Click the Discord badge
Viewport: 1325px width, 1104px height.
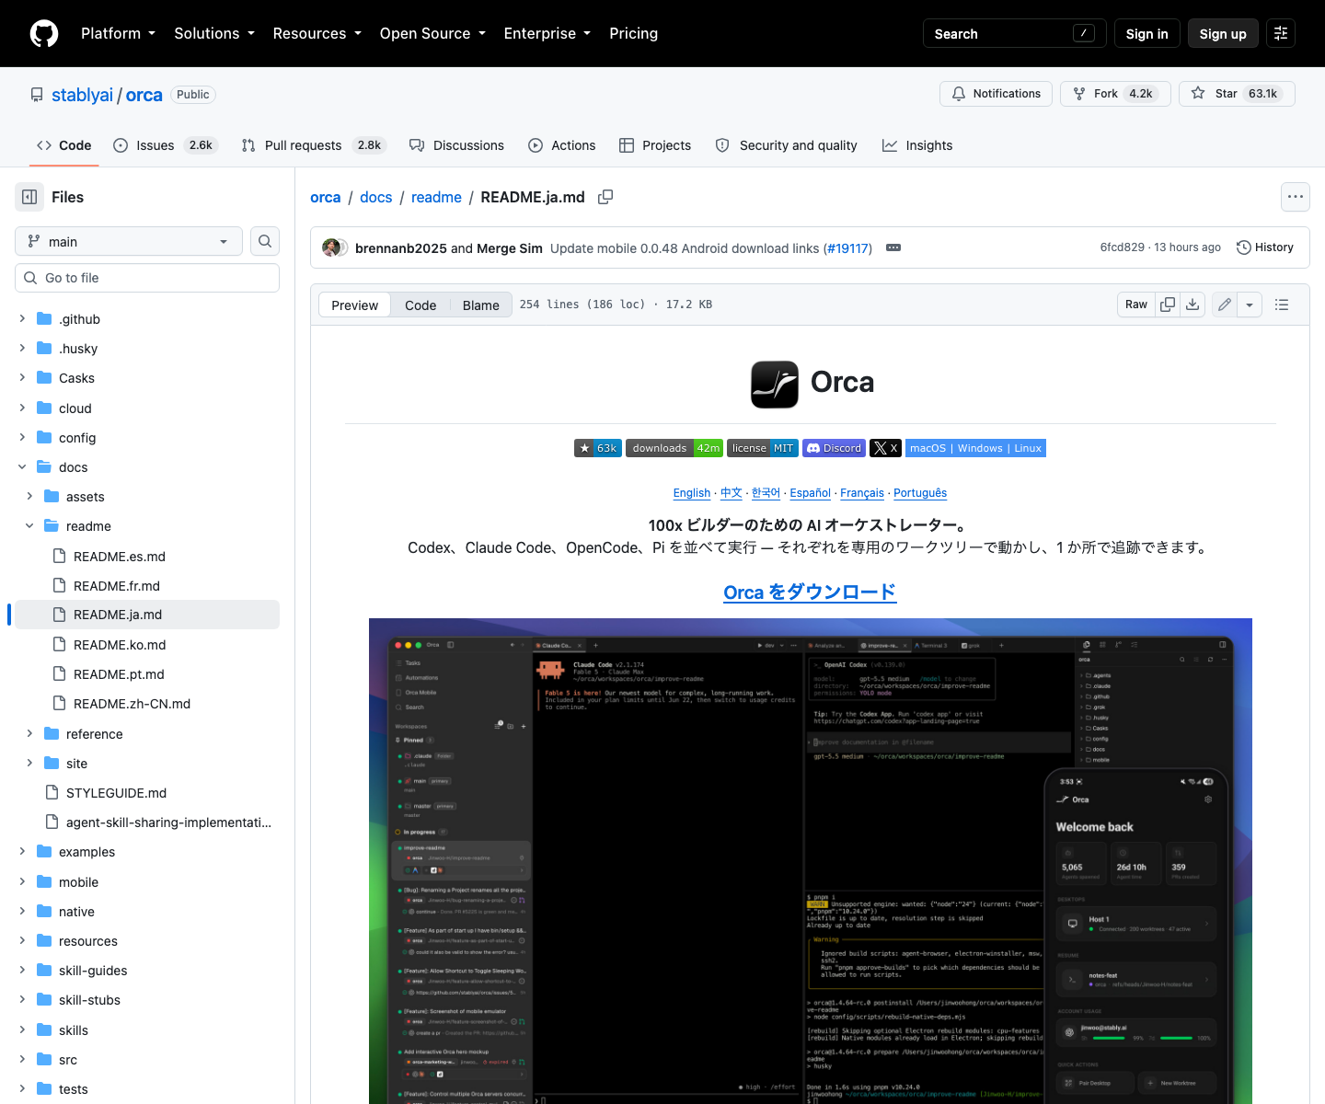click(x=834, y=448)
